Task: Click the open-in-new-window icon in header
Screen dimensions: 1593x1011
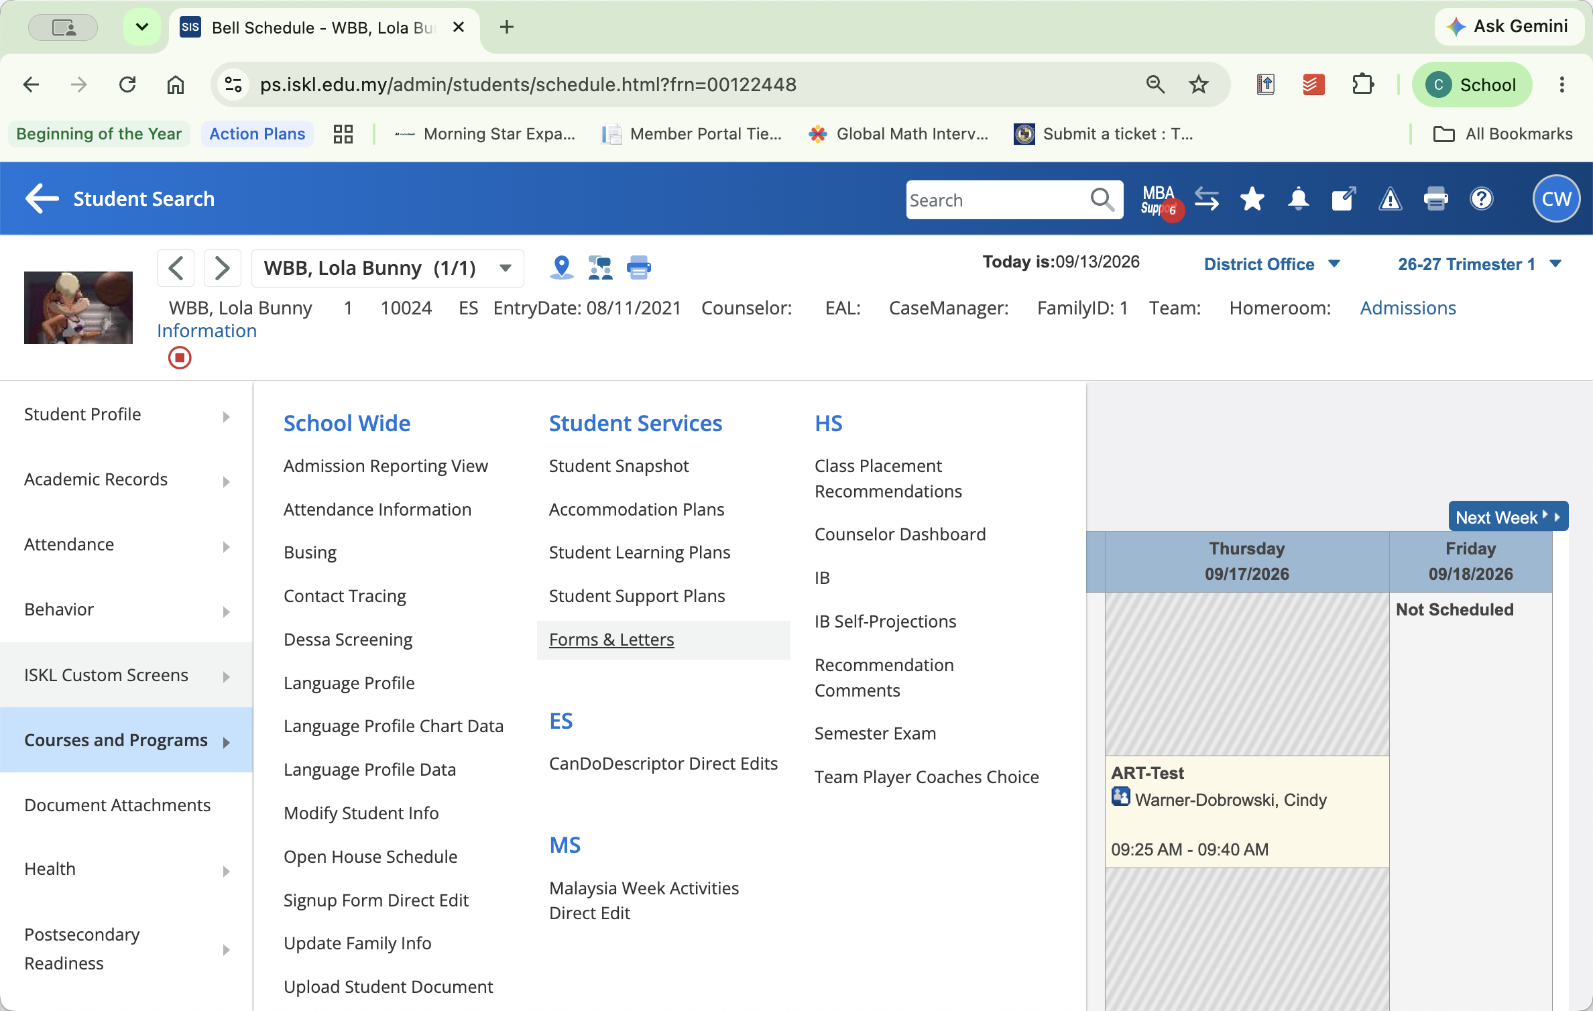Action: click(1344, 199)
